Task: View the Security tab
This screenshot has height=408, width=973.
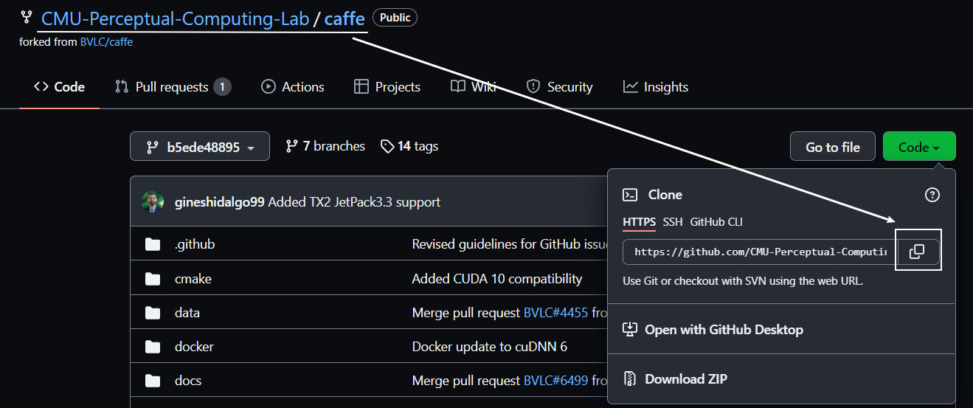Action: pyautogui.click(x=559, y=87)
